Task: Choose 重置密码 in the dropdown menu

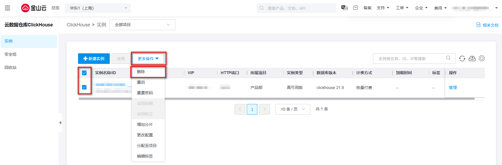Action: [x=145, y=93]
